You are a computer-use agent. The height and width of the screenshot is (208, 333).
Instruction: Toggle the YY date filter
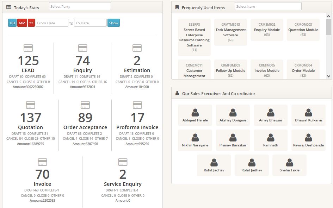(31, 23)
